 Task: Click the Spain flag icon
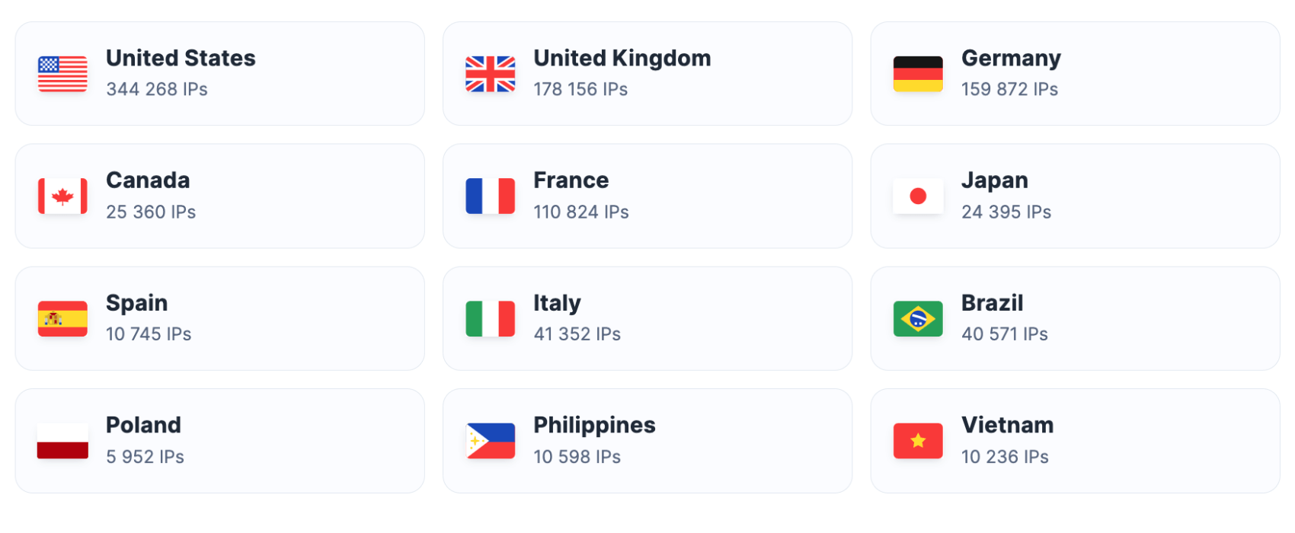click(x=62, y=319)
